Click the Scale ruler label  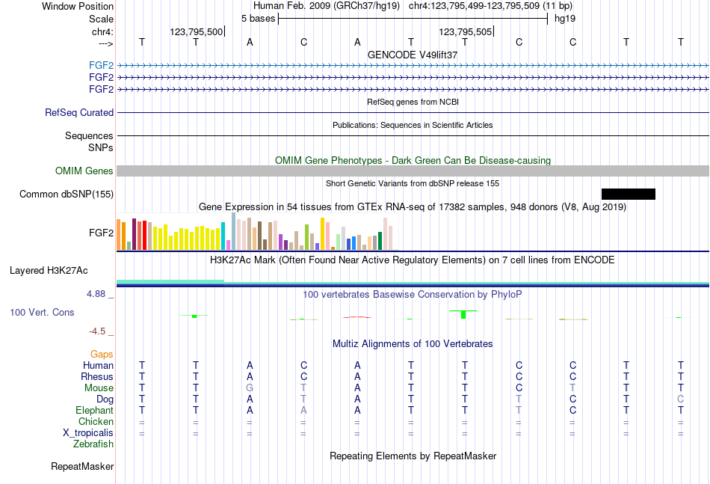[102, 19]
